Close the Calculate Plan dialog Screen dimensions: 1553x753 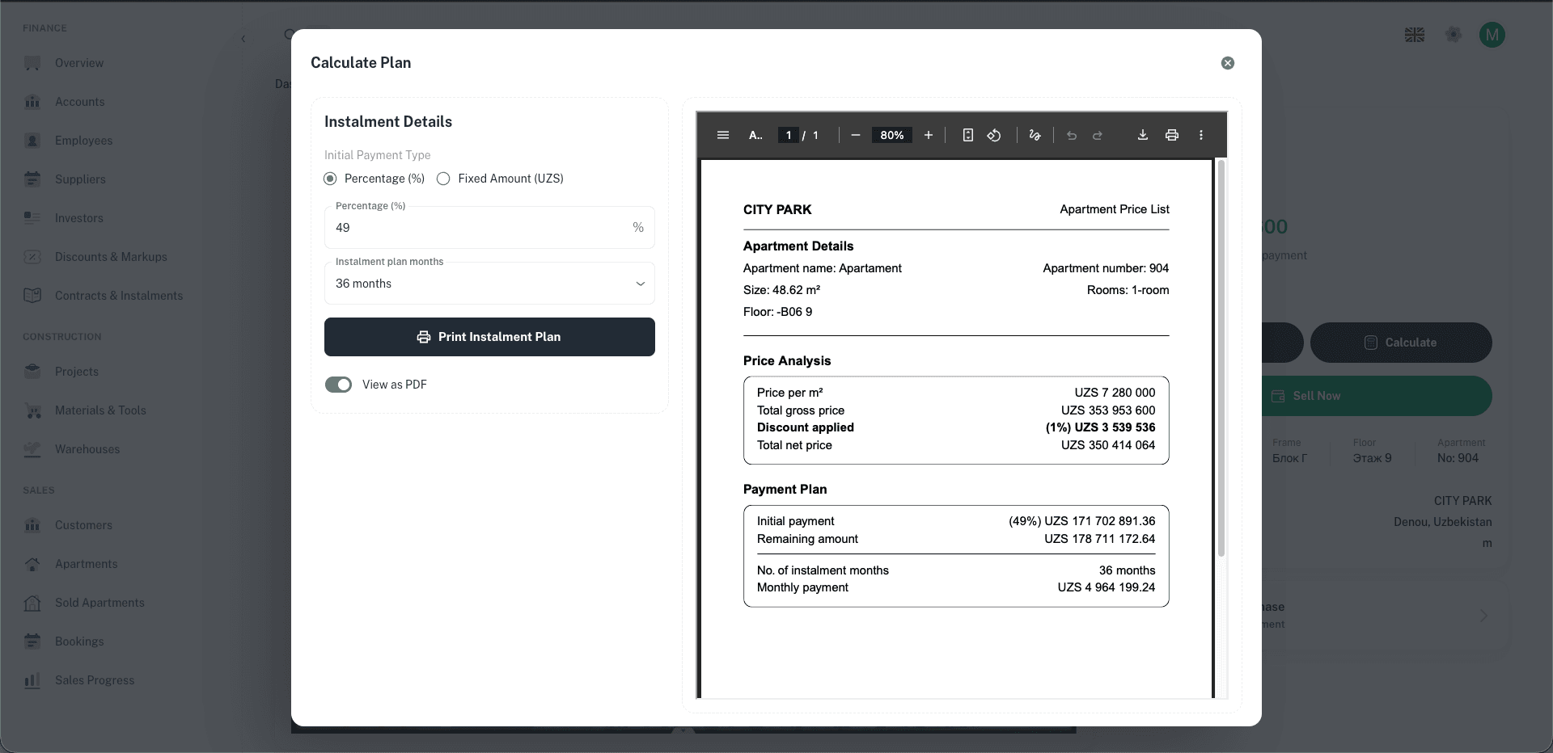(1228, 63)
